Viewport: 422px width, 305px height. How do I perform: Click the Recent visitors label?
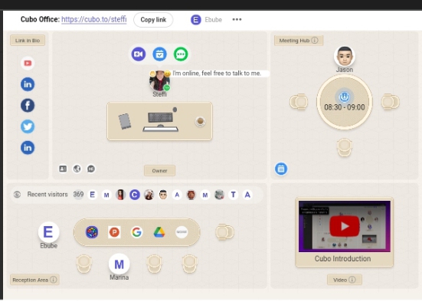click(47, 195)
